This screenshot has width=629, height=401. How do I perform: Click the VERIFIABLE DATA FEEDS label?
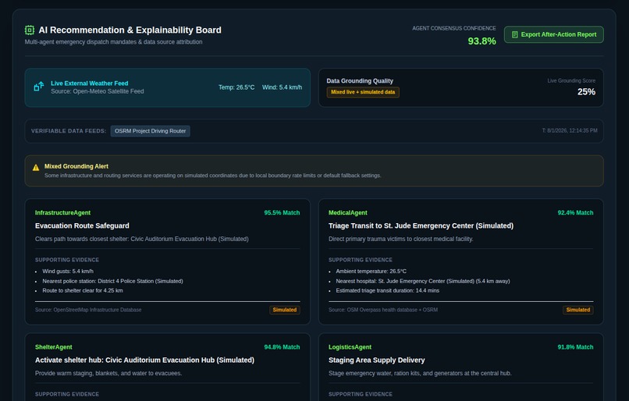[x=69, y=131]
